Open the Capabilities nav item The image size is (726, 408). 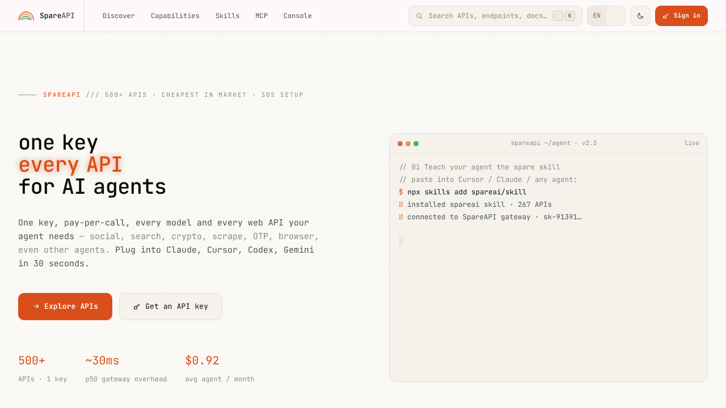(x=175, y=16)
